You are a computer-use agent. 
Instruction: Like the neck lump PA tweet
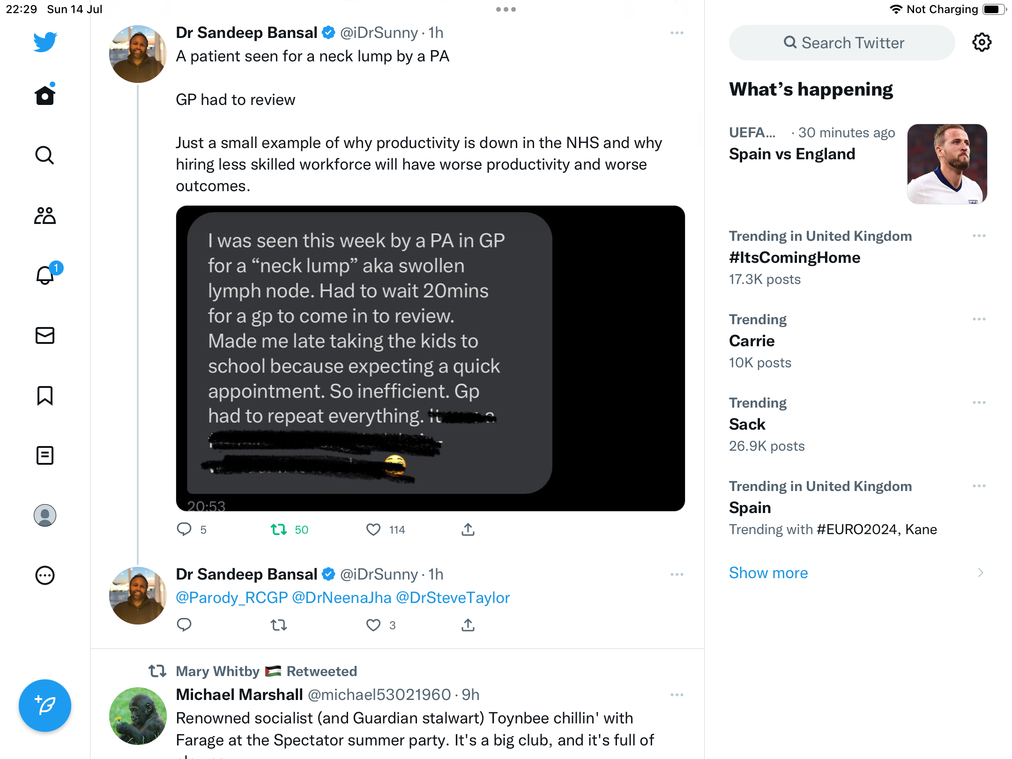coord(373,530)
